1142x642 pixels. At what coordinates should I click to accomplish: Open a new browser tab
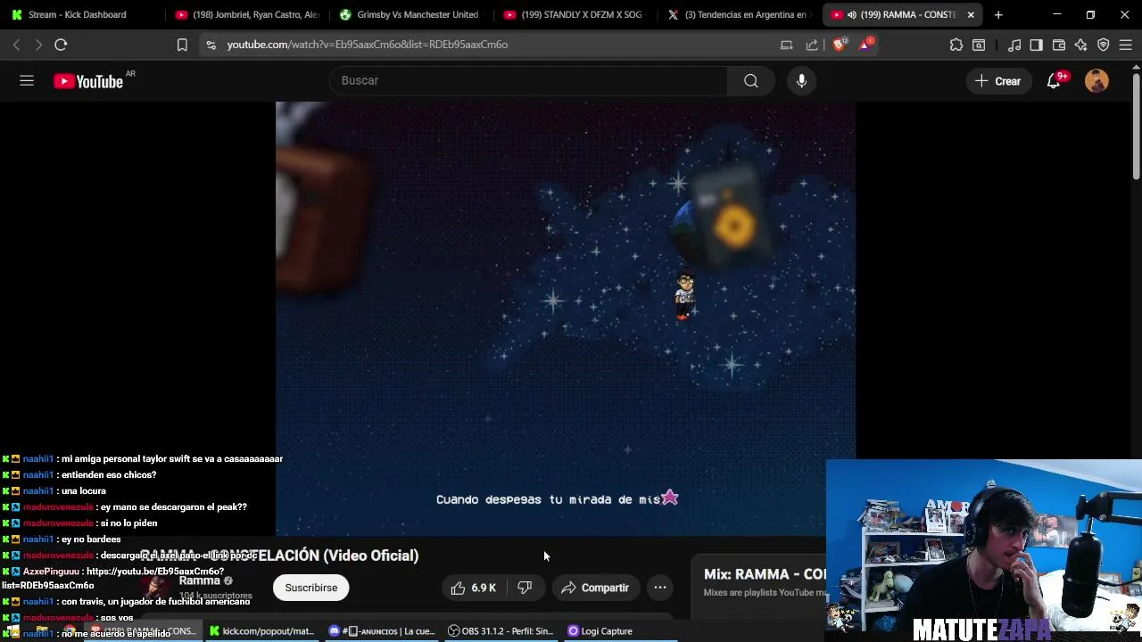tap(998, 14)
